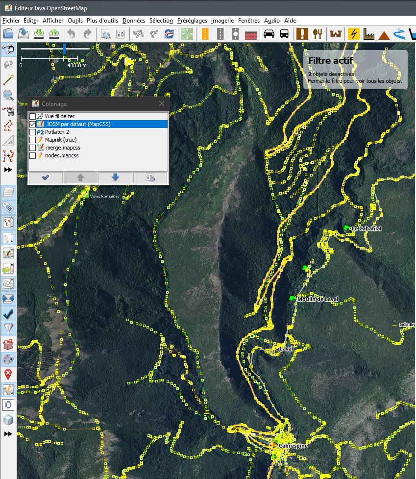Select the castle preset icon

[336, 34]
